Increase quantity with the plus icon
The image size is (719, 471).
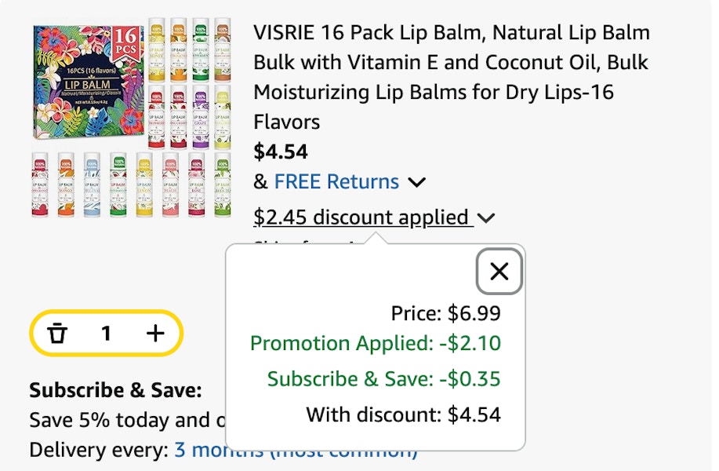[155, 333]
